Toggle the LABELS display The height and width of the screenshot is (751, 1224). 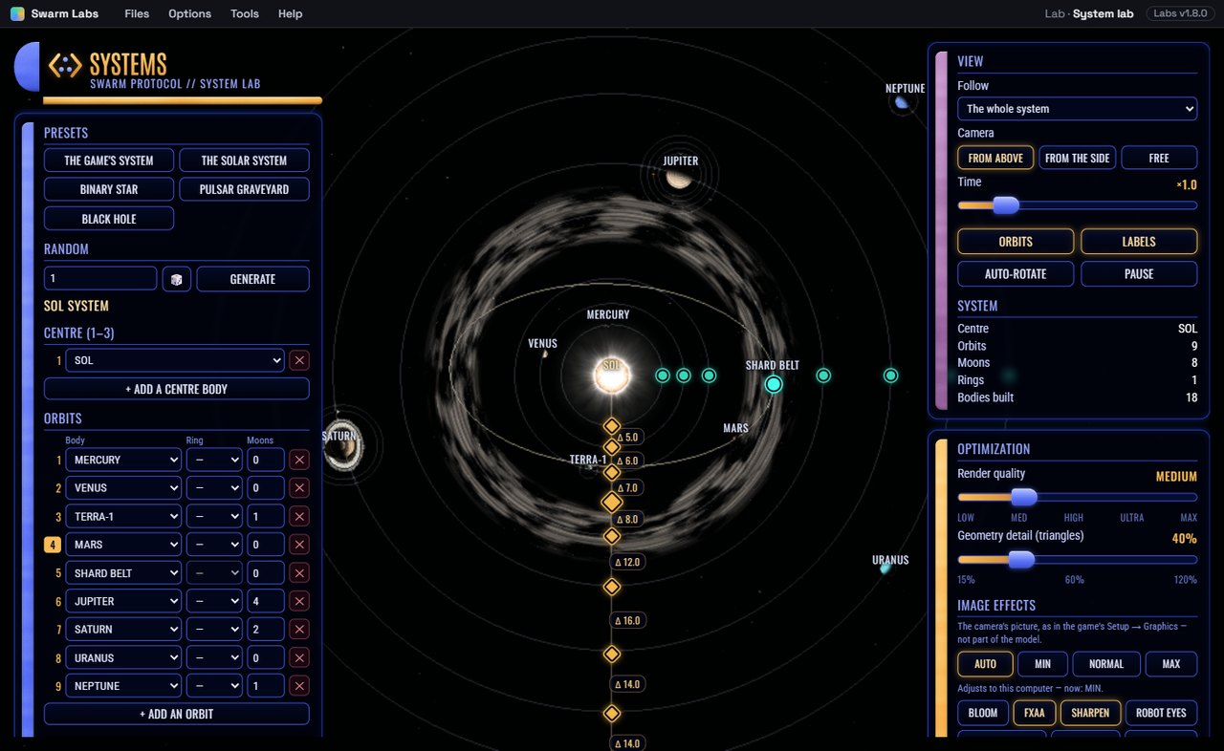pos(1139,242)
